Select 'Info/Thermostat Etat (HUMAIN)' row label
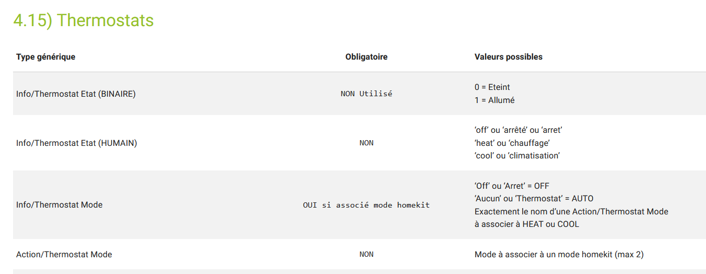Image resolution: width=706 pixels, height=274 pixels. (77, 143)
